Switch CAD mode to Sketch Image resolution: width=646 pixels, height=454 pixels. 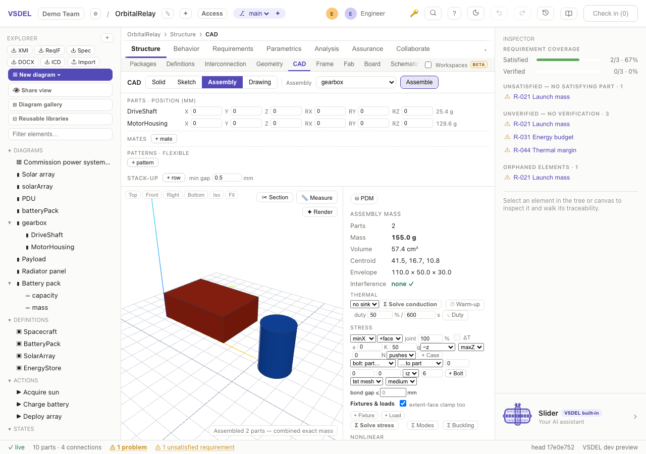187,82
